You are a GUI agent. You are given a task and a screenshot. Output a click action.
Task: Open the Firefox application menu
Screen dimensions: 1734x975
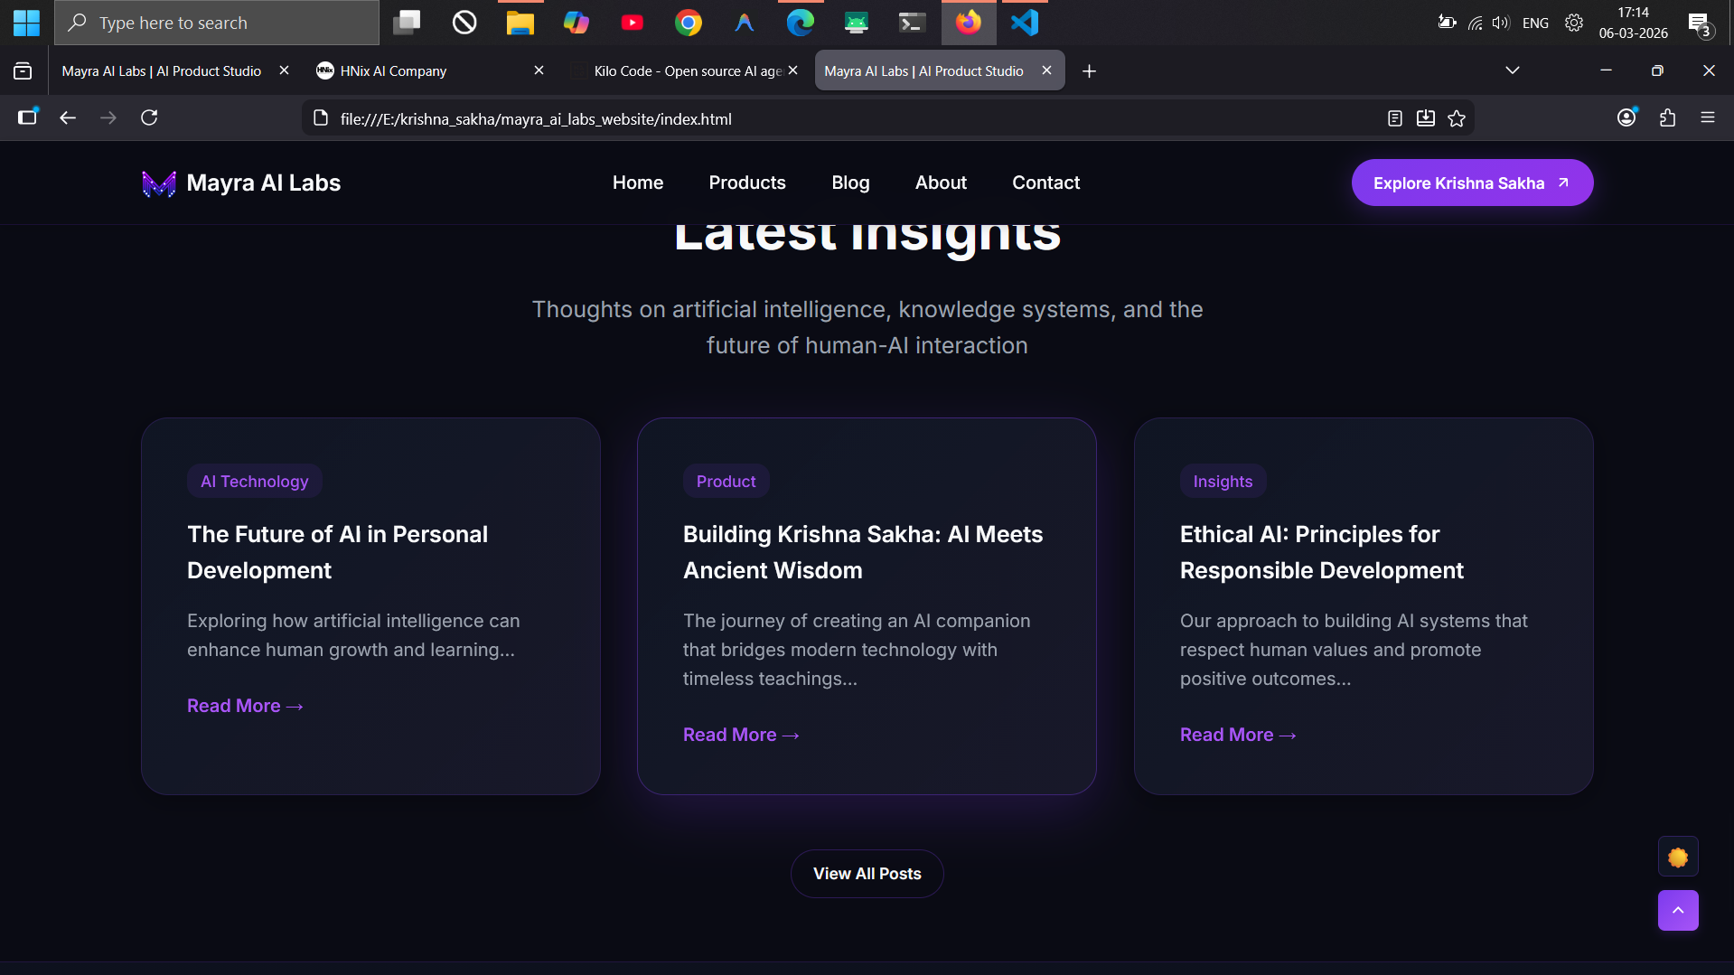point(1708,117)
